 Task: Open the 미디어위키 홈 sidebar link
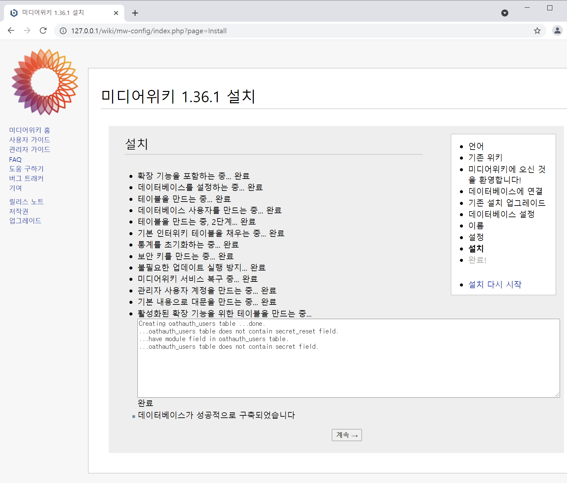29,130
